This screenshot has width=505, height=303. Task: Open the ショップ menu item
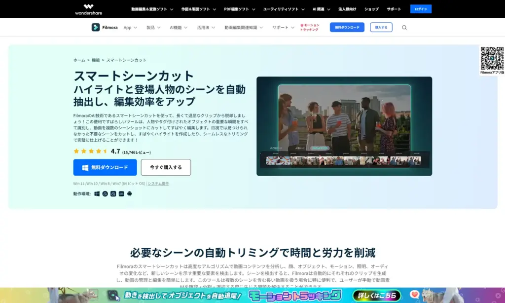[371, 9]
